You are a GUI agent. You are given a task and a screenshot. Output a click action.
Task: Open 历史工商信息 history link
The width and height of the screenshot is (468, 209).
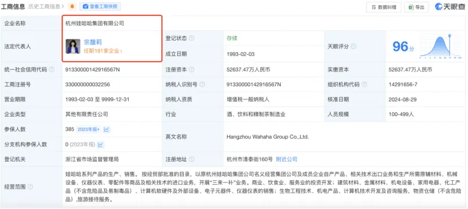pyautogui.click(x=46, y=6)
